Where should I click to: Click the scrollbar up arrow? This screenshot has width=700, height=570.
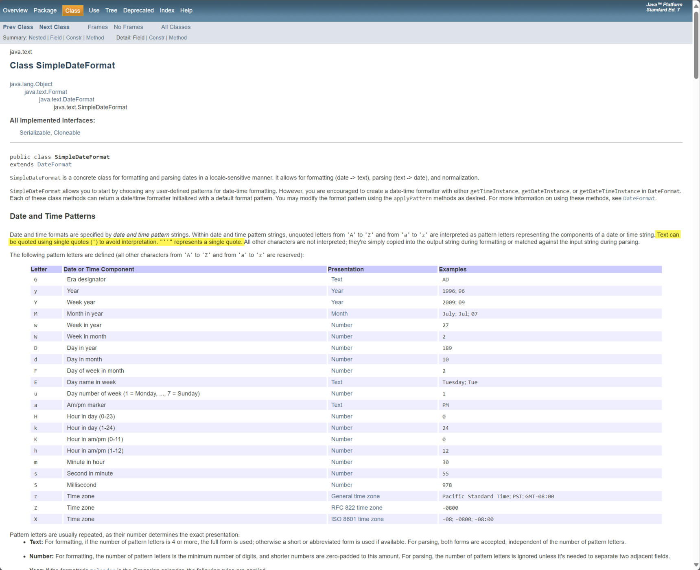click(696, 5)
